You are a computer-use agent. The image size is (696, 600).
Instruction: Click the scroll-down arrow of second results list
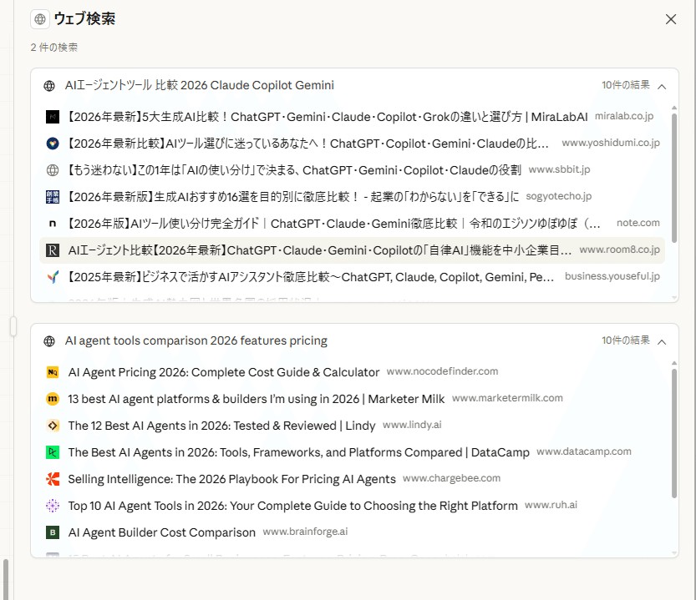674,553
